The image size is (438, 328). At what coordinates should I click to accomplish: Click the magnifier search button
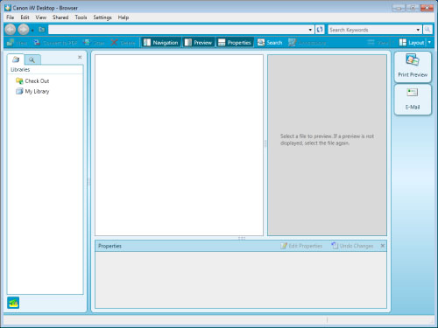(427, 30)
